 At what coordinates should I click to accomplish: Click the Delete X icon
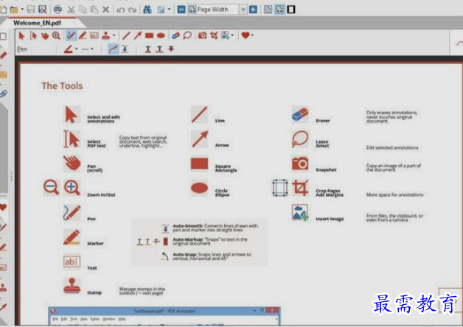[x=105, y=10]
